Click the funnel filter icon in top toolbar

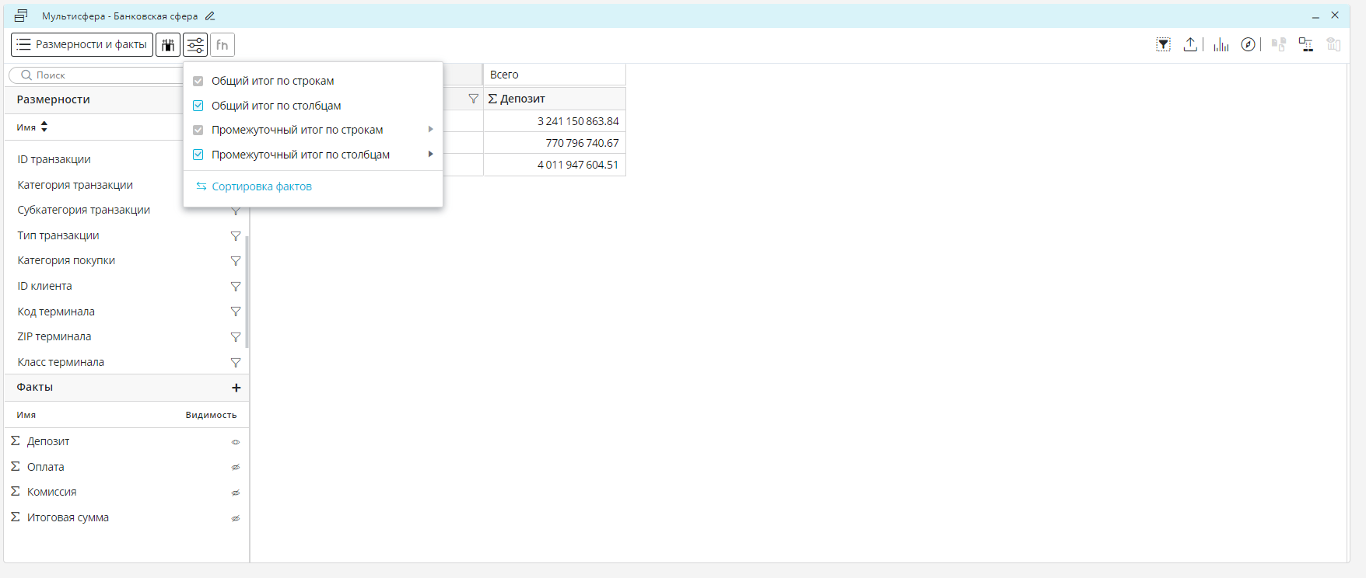(1163, 45)
